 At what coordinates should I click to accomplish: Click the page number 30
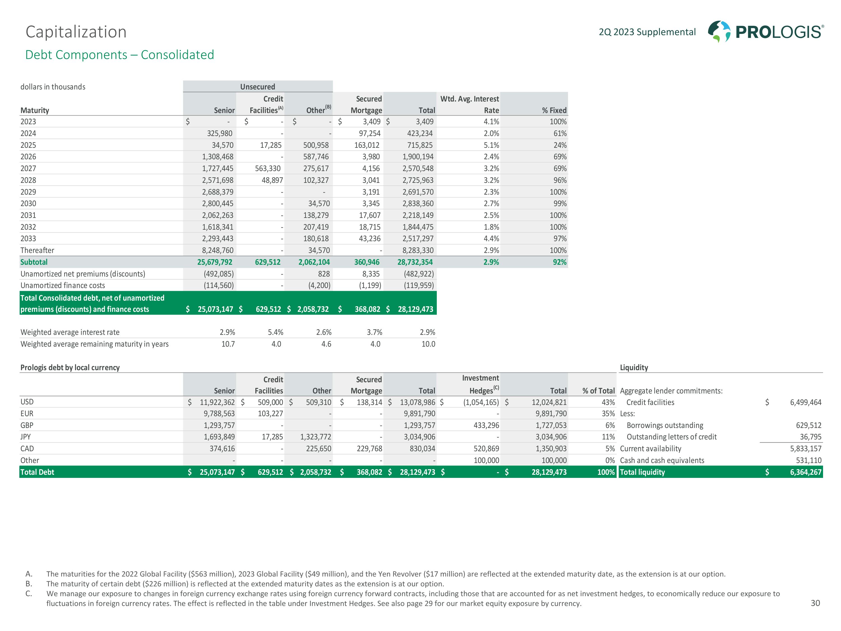point(815,603)
